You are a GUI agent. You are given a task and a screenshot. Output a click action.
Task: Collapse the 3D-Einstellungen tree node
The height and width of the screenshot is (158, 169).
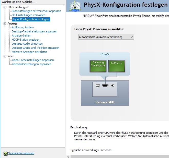pos(5,7)
